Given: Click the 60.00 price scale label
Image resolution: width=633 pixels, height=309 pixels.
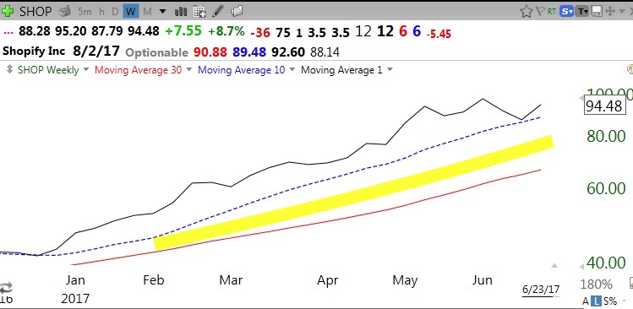Looking at the screenshot, I should tap(606, 188).
